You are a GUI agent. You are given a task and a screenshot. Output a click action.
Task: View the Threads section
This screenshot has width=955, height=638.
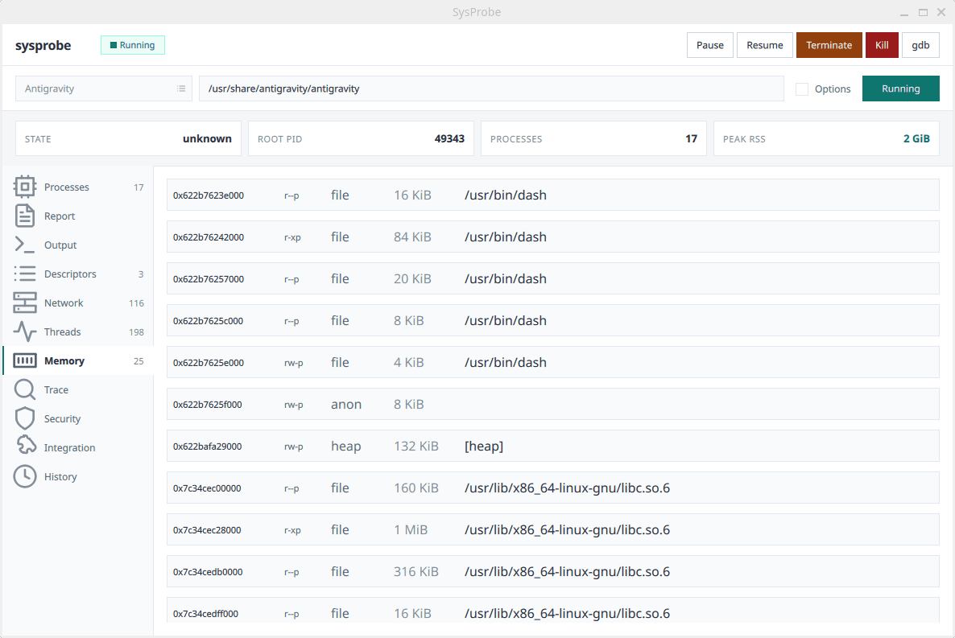pyautogui.click(x=62, y=331)
